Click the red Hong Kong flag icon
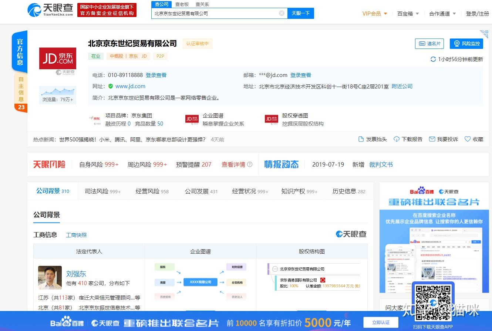Viewport: 492px width, 331px height. point(323,280)
